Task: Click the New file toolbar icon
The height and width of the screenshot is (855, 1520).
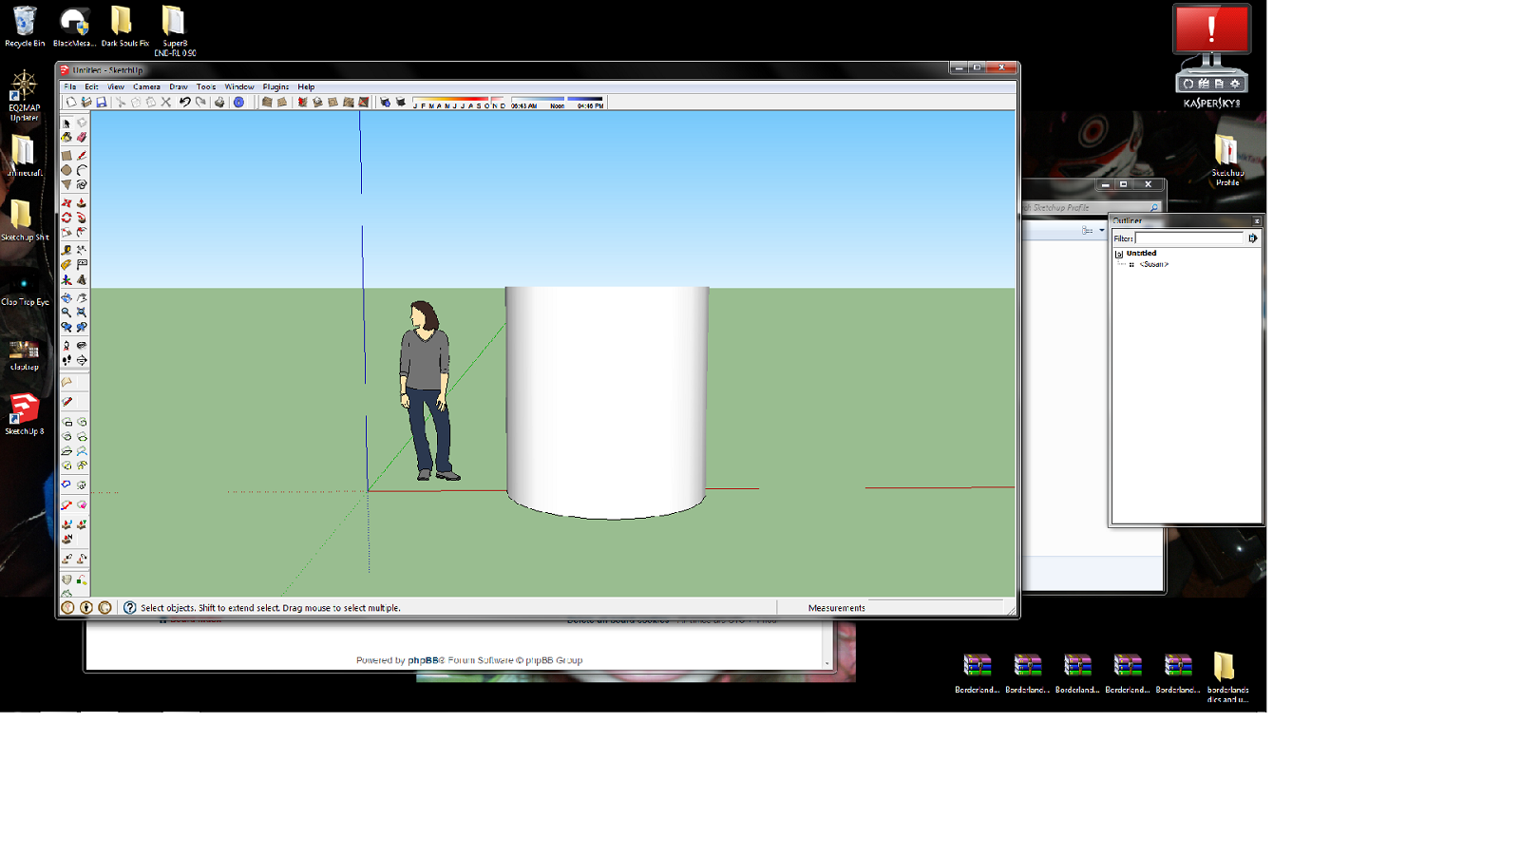Action: tap(71, 102)
